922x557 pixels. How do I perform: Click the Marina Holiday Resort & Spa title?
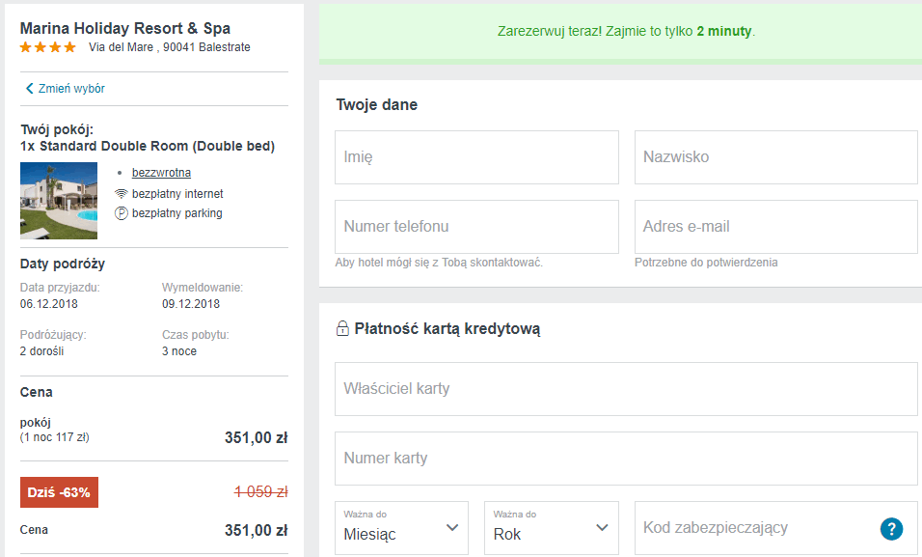pyautogui.click(x=125, y=28)
